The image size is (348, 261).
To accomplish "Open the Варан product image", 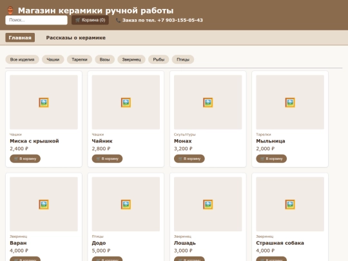I will coord(44,204).
